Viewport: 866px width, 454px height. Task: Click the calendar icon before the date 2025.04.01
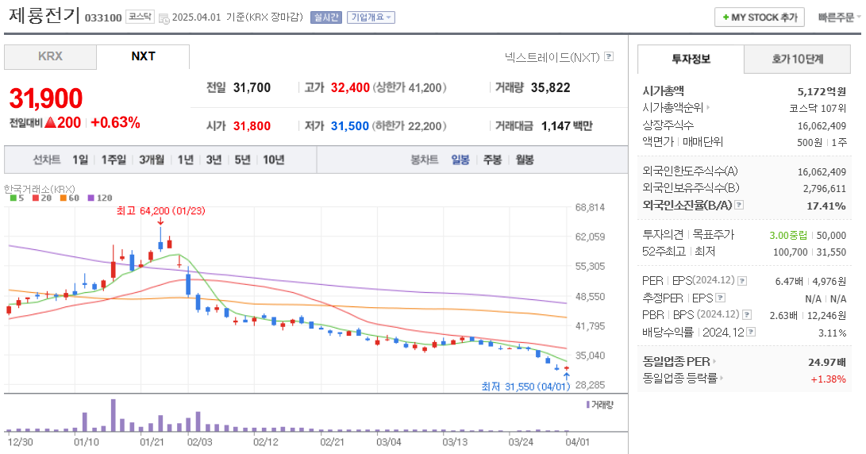164,18
